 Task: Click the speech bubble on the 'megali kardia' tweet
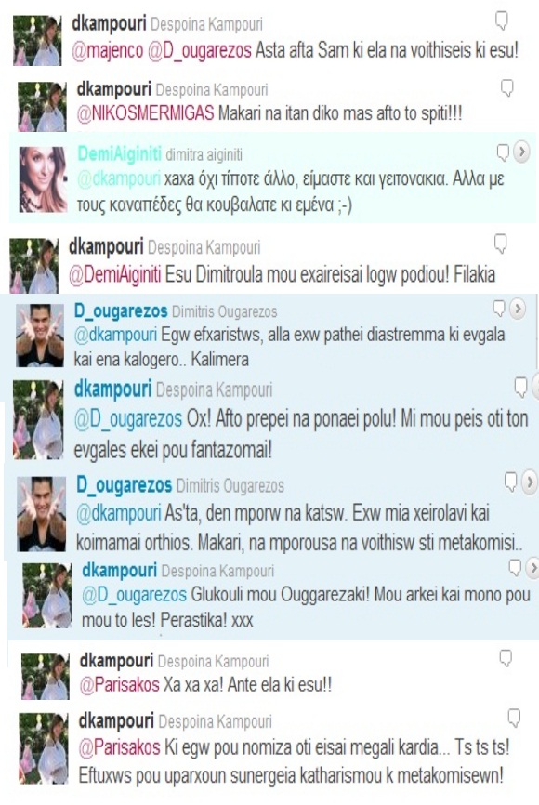(x=514, y=718)
